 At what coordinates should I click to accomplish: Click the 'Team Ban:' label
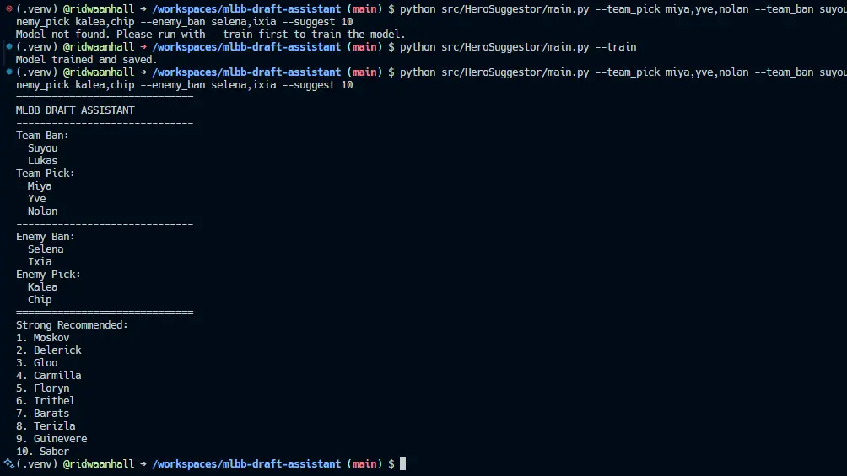(x=43, y=136)
